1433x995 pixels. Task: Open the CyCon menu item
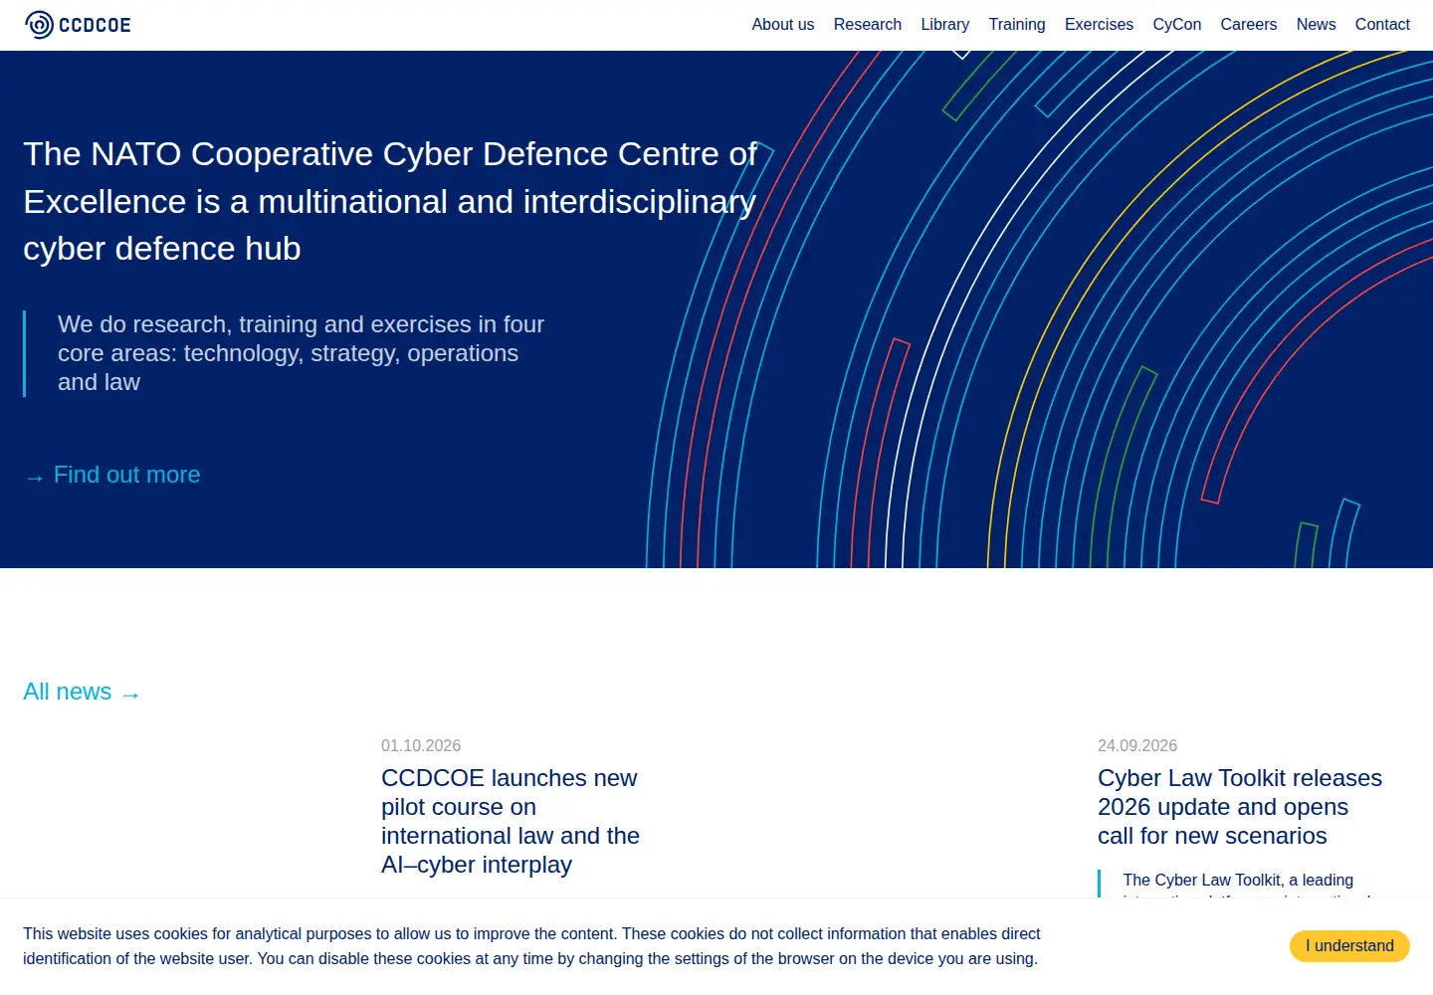coord(1177,25)
